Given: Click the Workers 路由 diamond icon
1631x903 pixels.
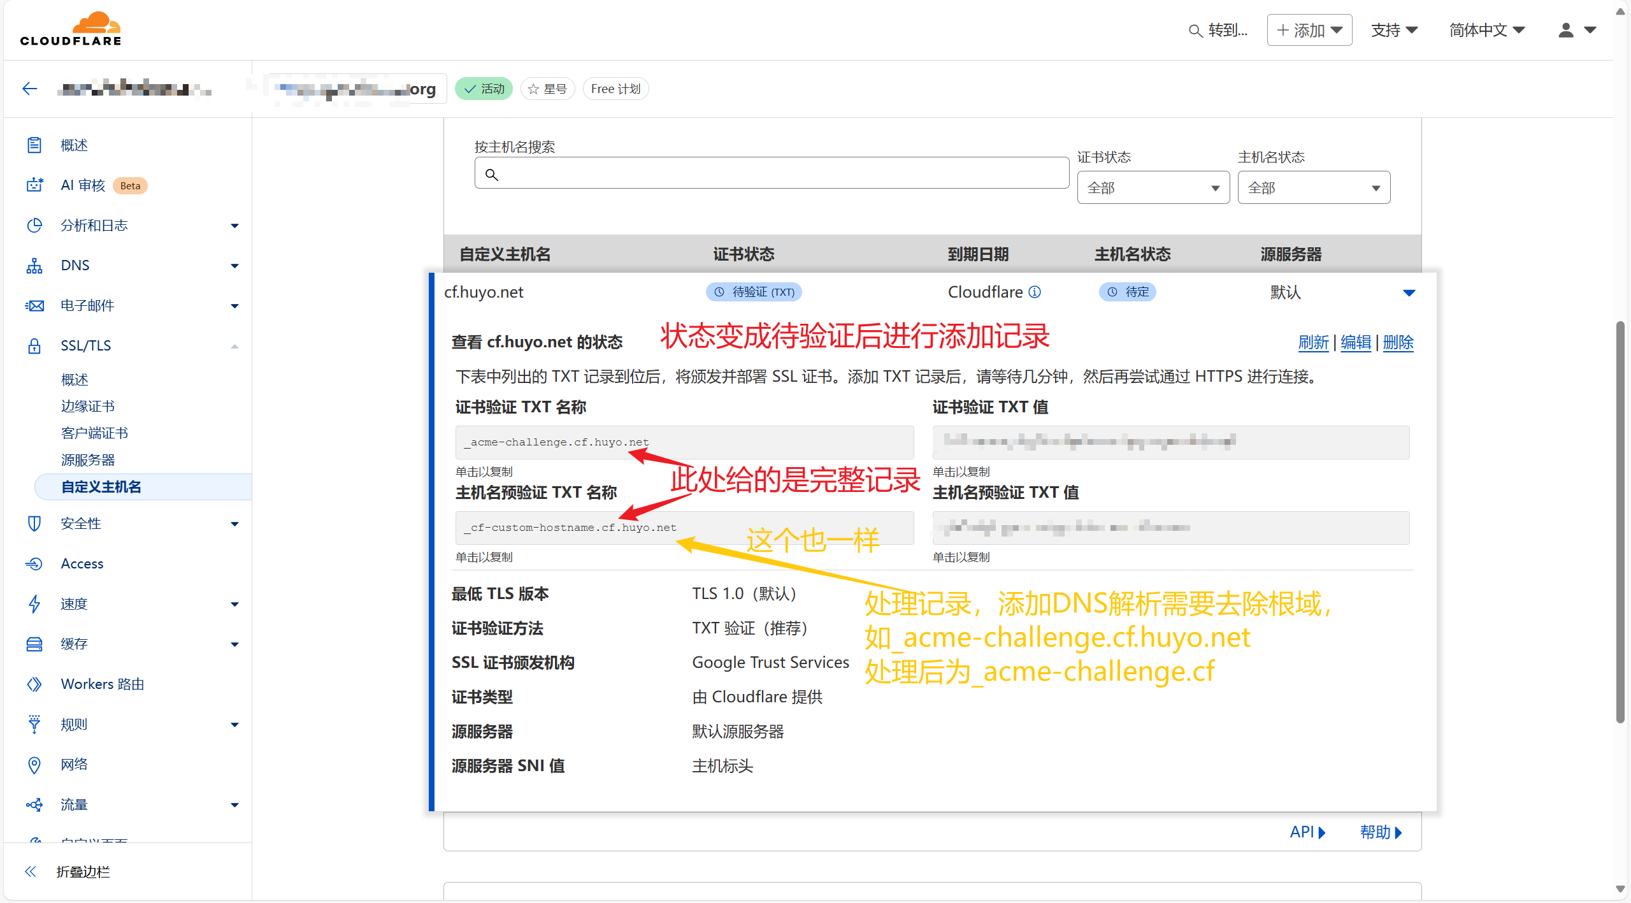Looking at the screenshot, I should coord(34,684).
